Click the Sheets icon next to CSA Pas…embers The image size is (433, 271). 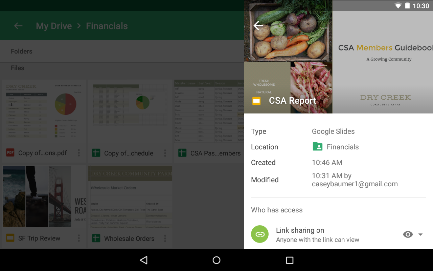point(182,153)
